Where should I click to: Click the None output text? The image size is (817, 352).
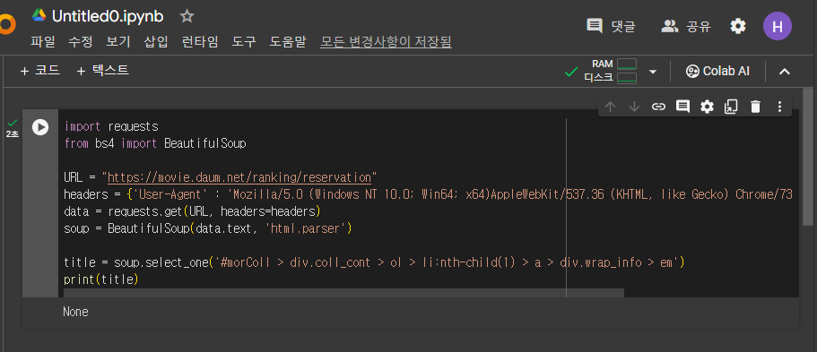(75, 312)
